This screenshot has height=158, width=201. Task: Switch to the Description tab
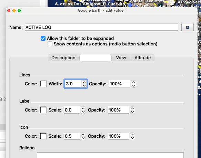63,58
